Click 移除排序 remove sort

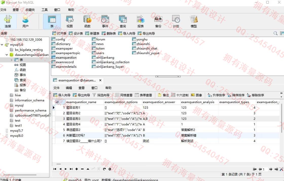(x=256, y=95)
